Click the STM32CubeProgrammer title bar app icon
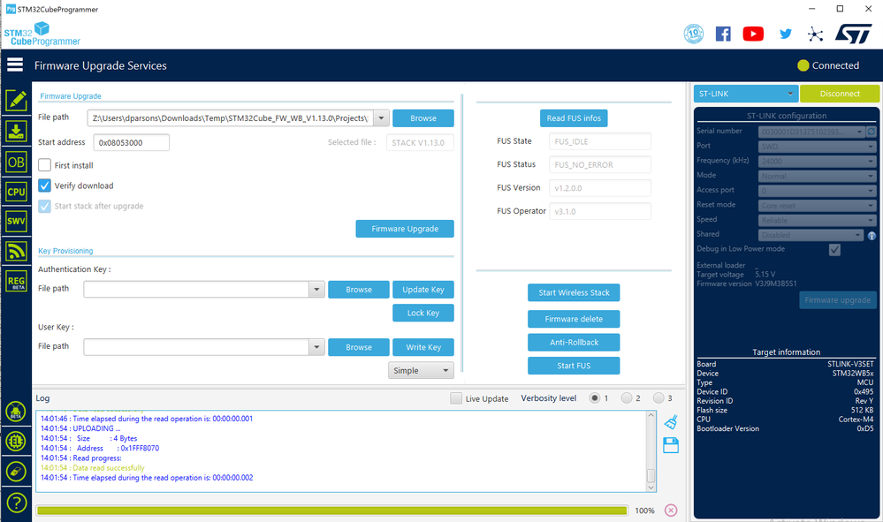Screen dimensions: 883x522 (11, 9)
